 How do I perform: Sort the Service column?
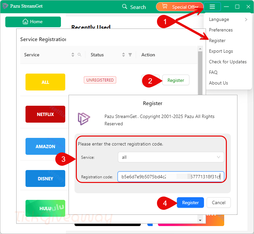[73, 55]
